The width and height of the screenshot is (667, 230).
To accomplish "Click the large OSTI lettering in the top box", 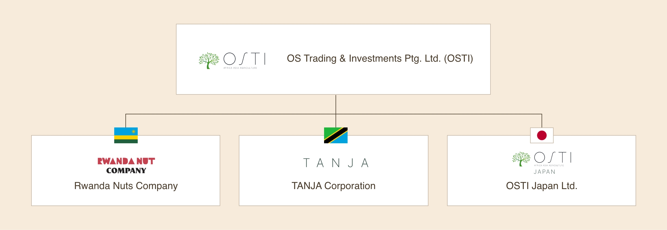I will (x=244, y=58).
